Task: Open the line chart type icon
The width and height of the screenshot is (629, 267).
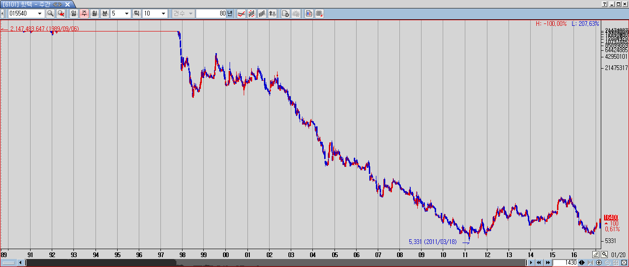Action: point(241,14)
